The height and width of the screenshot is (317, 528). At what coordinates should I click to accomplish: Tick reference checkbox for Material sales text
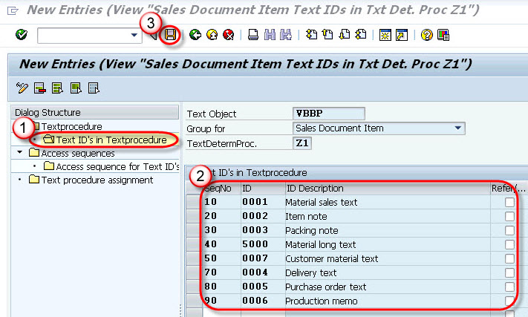click(509, 202)
